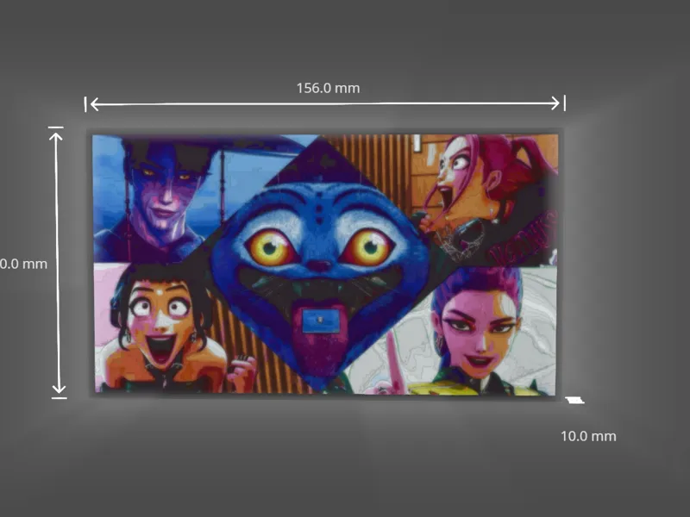The image size is (690, 517).
Task: Select the collage model preview image
Action: [326, 264]
